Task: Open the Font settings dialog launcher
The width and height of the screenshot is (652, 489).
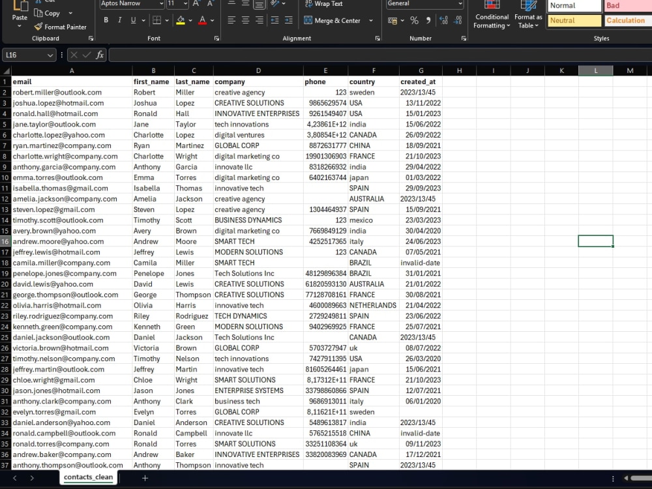Action: pos(216,38)
